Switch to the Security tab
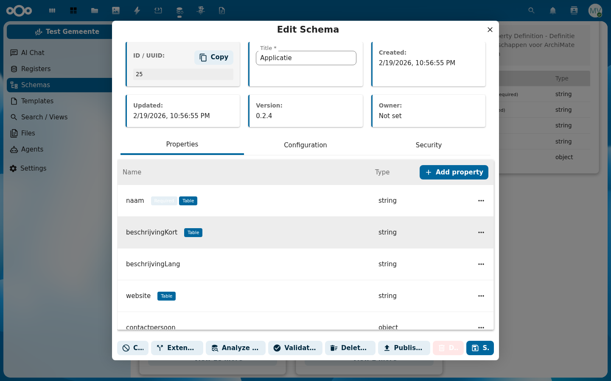 tap(429, 145)
